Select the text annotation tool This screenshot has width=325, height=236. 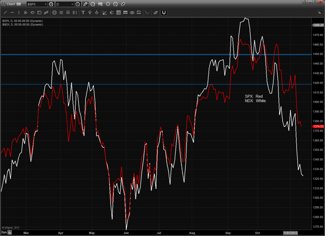[83, 13]
